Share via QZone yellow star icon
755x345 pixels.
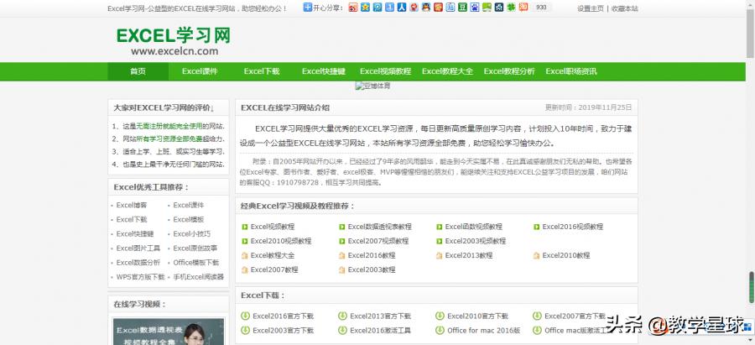pyautogui.click(x=366, y=8)
